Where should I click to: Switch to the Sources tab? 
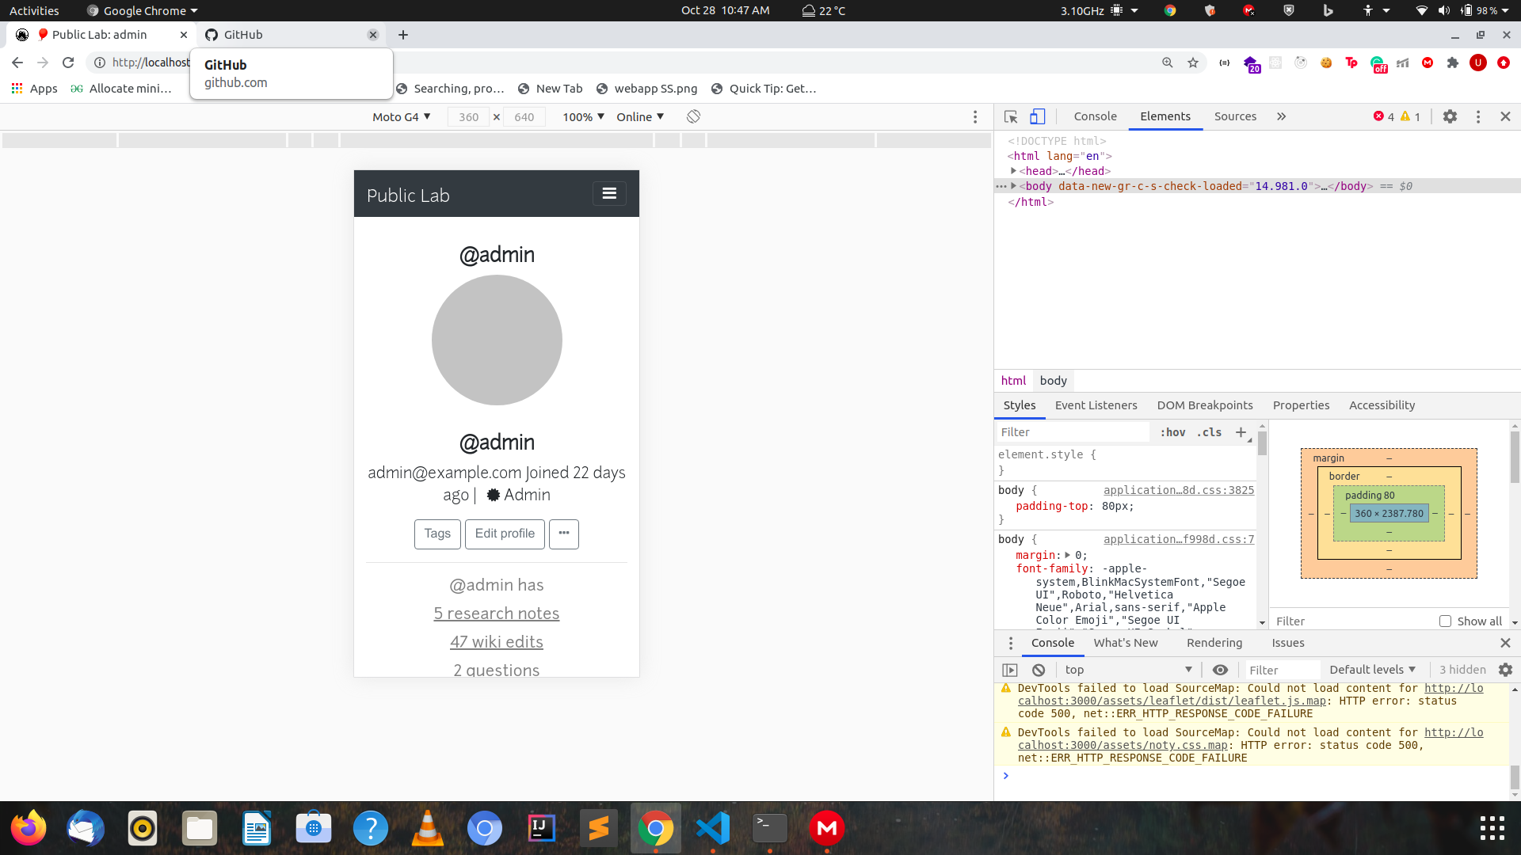(1235, 116)
